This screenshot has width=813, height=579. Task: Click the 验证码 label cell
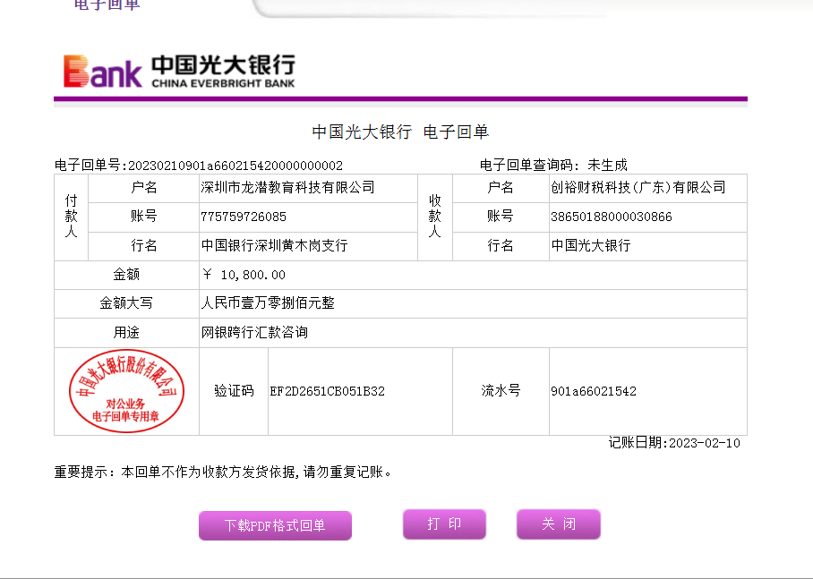tap(234, 391)
